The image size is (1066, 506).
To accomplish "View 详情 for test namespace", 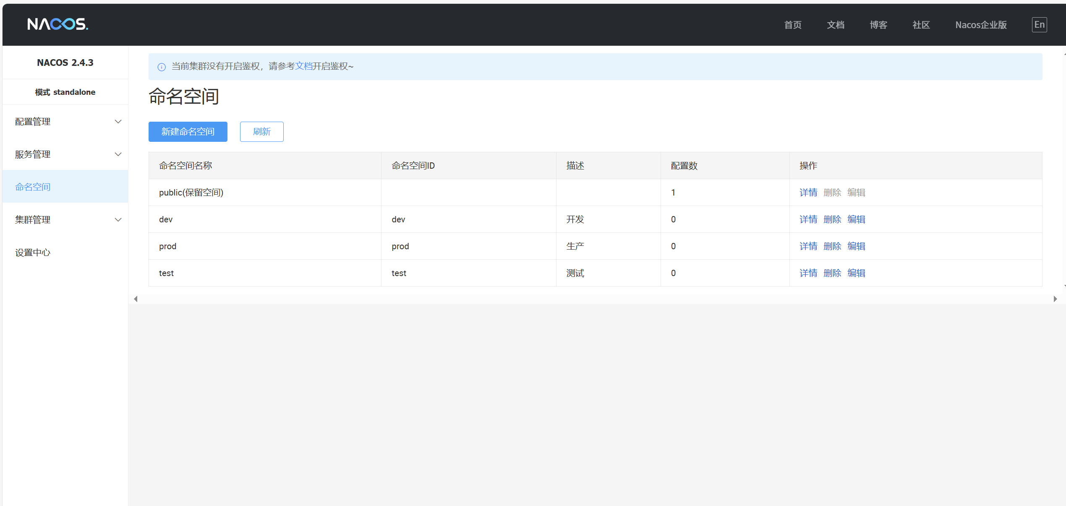I will (x=808, y=273).
